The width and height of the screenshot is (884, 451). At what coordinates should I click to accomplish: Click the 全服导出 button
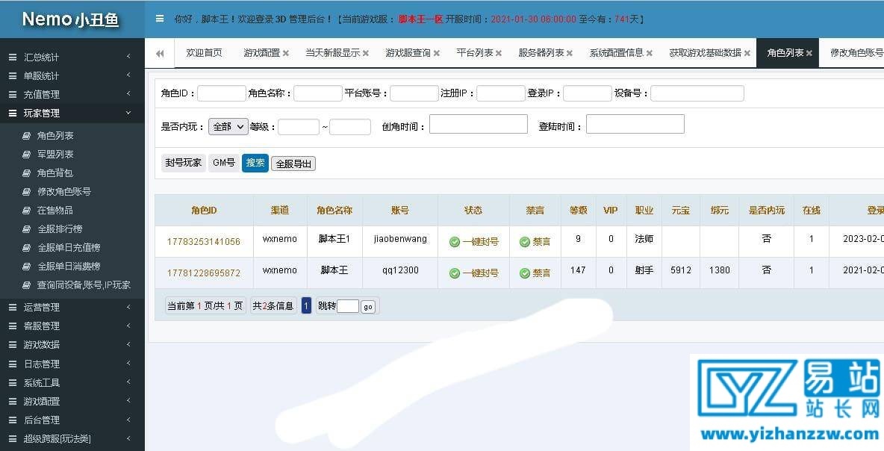pos(293,164)
